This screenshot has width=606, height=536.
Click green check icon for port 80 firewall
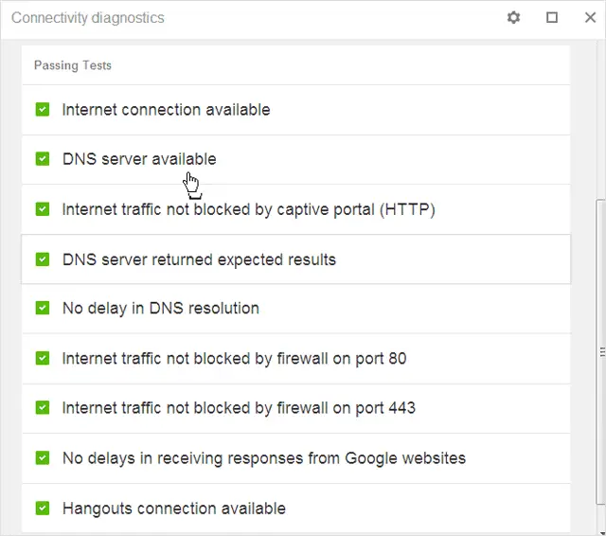point(43,358)
